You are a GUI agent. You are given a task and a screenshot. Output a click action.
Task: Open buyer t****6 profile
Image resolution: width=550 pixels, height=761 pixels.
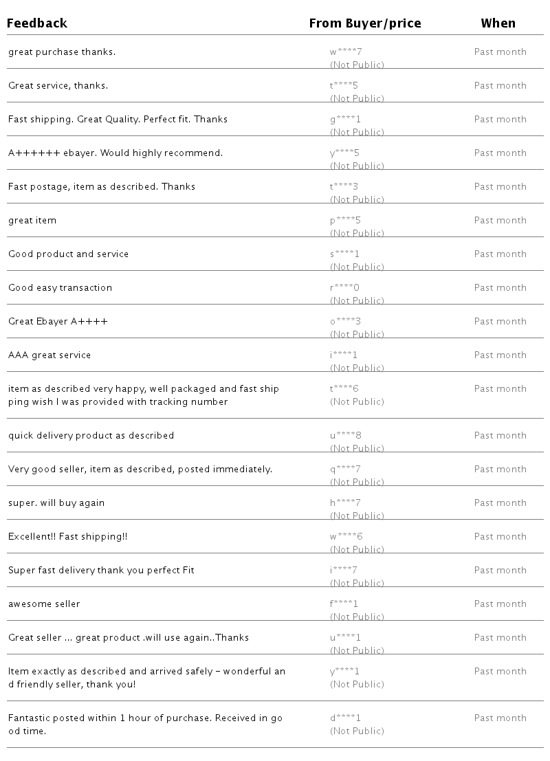click(344, 389)
